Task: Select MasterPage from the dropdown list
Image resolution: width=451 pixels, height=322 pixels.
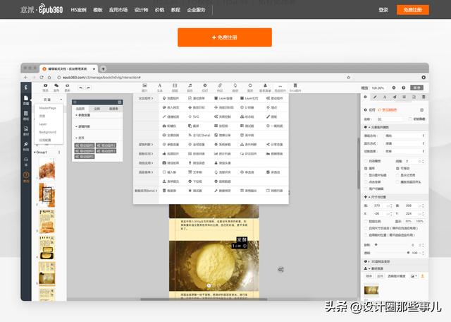Action: (47, 108)
